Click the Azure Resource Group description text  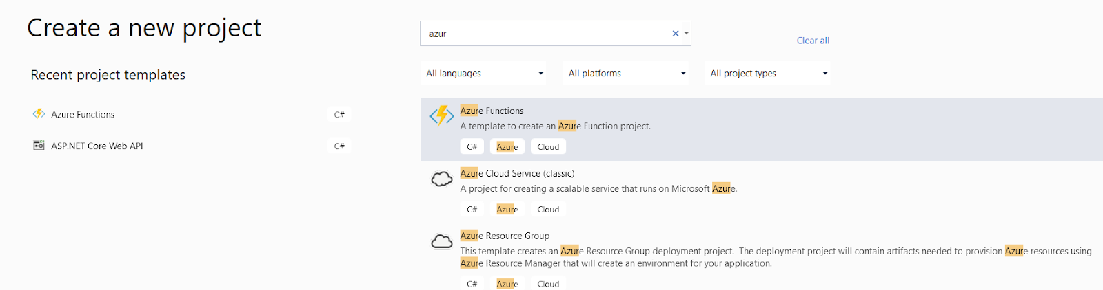[x=776, y=257]
